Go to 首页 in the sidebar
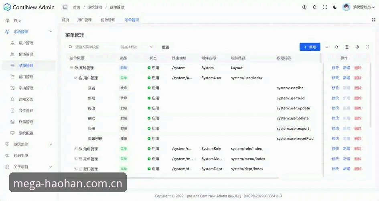Viewport: 379px width, 201px height. point(17,21)
